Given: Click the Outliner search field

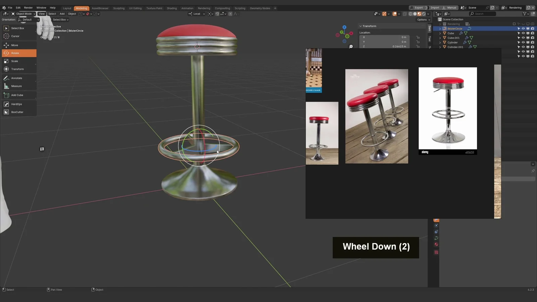Looking at the screenshot, I should coord(483,14).
